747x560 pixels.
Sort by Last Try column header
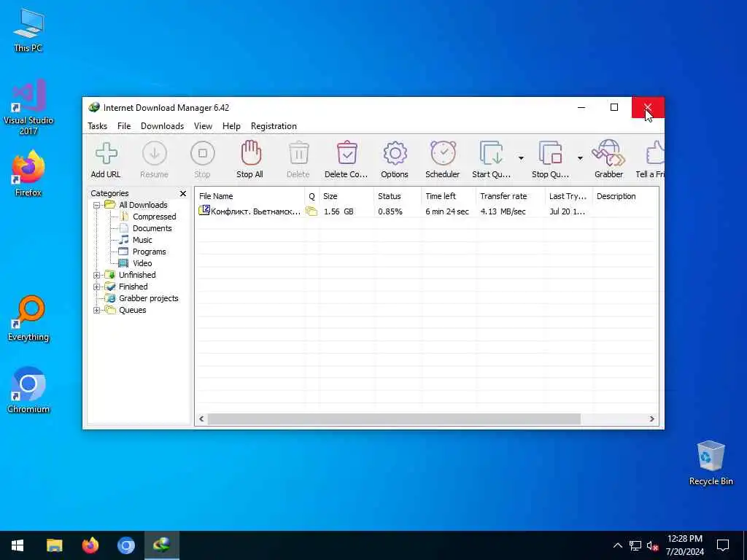[569, 196]
